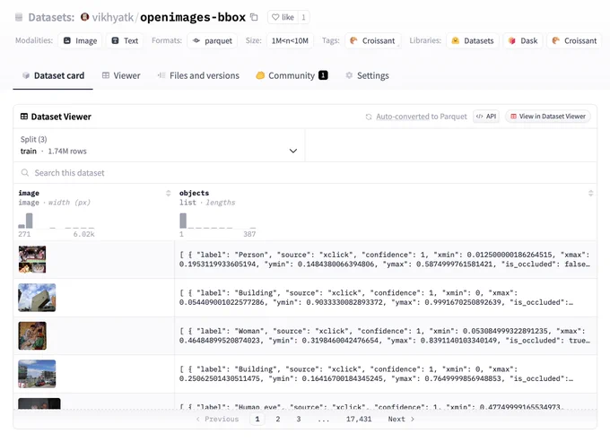Open the building thumbnail in second row
Screen dimensions: 610x442
[x=37, y=298]
